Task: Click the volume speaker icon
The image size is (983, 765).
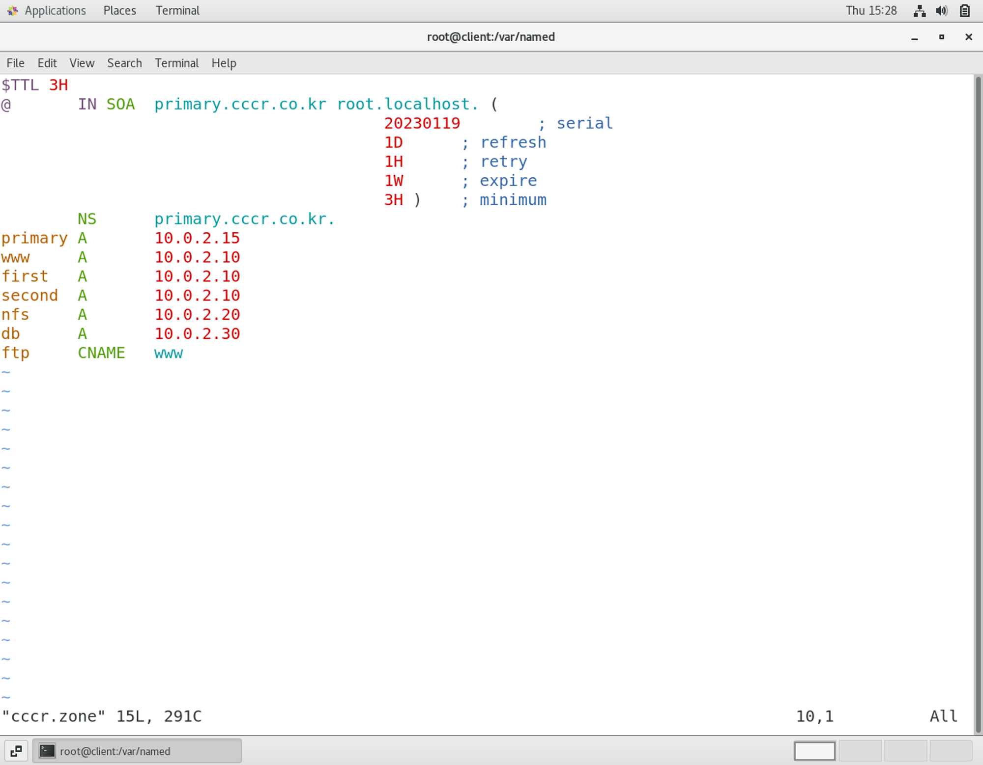Action: pyautogui.click(x=942, y=11)
